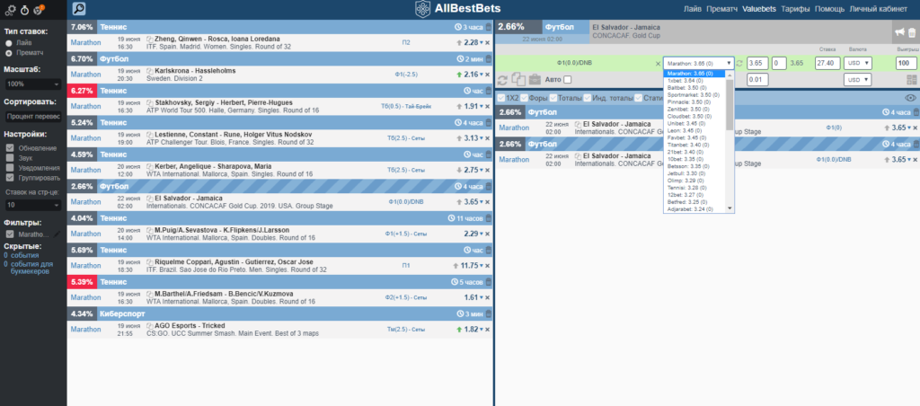Remove the Ф1(0.0)/DNB bet with its X icon
Viewport: 920px width, 406px height.
click(x=658, y=64)
